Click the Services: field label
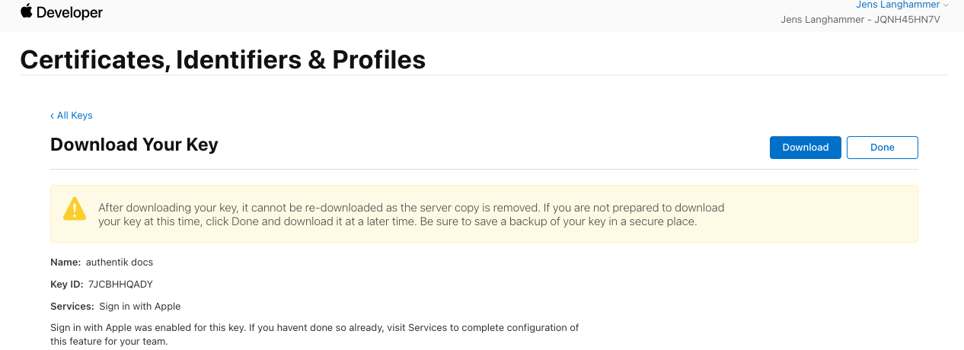 click(72, 306)
